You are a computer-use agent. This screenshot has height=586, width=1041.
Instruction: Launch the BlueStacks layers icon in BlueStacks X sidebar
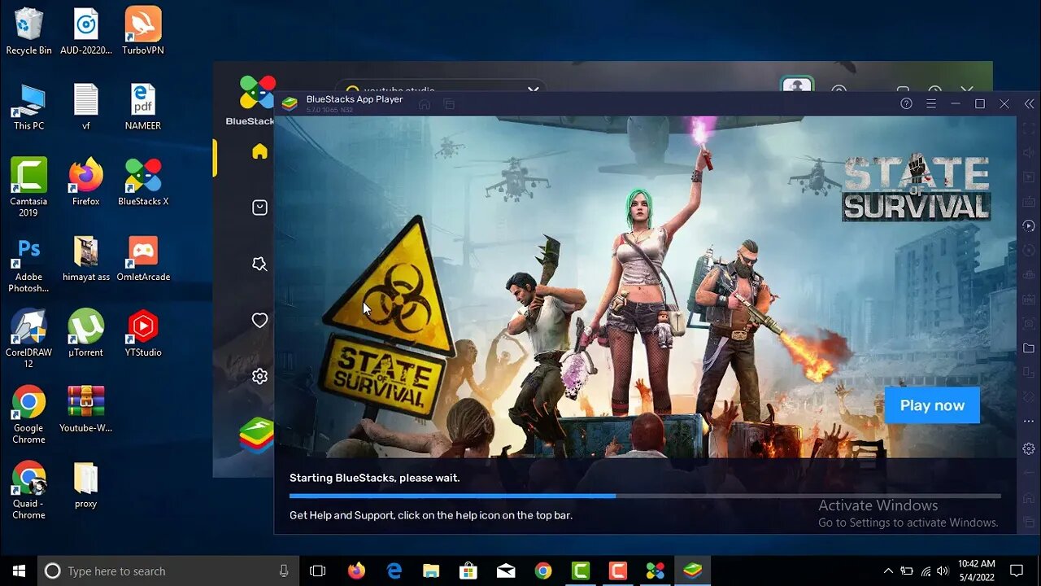pos(256,435)
